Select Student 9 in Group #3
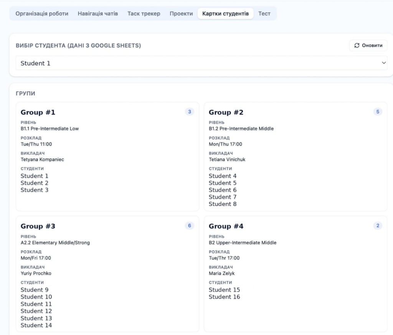The height and width of the screenshot is (335, 393). [34, 290]
